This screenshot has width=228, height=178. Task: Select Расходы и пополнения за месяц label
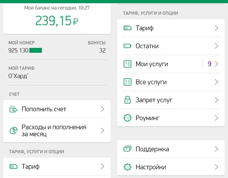(54, 131)
